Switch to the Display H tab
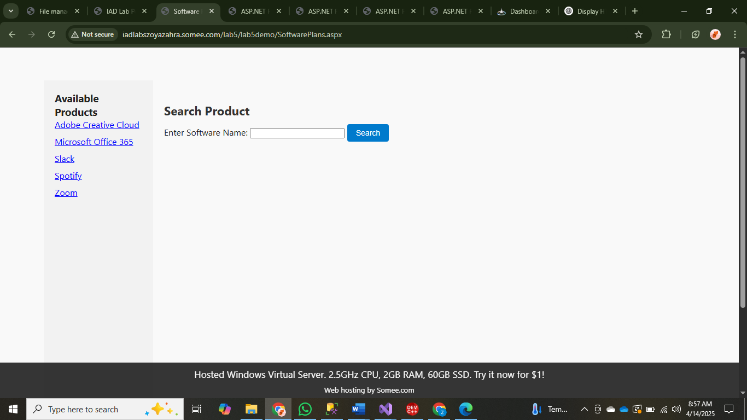The image size is (747, 420). click(591, 11)
